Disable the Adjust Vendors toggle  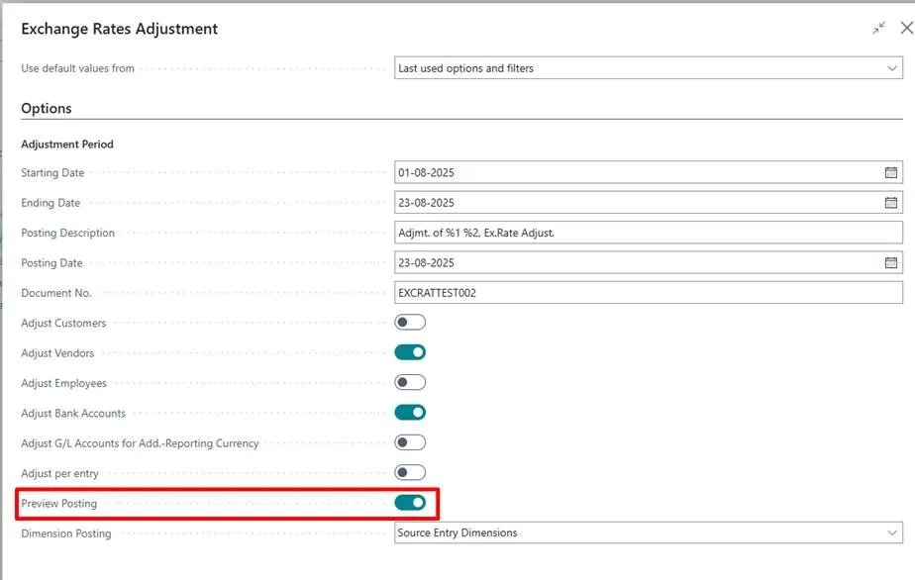tap(410, 352)
